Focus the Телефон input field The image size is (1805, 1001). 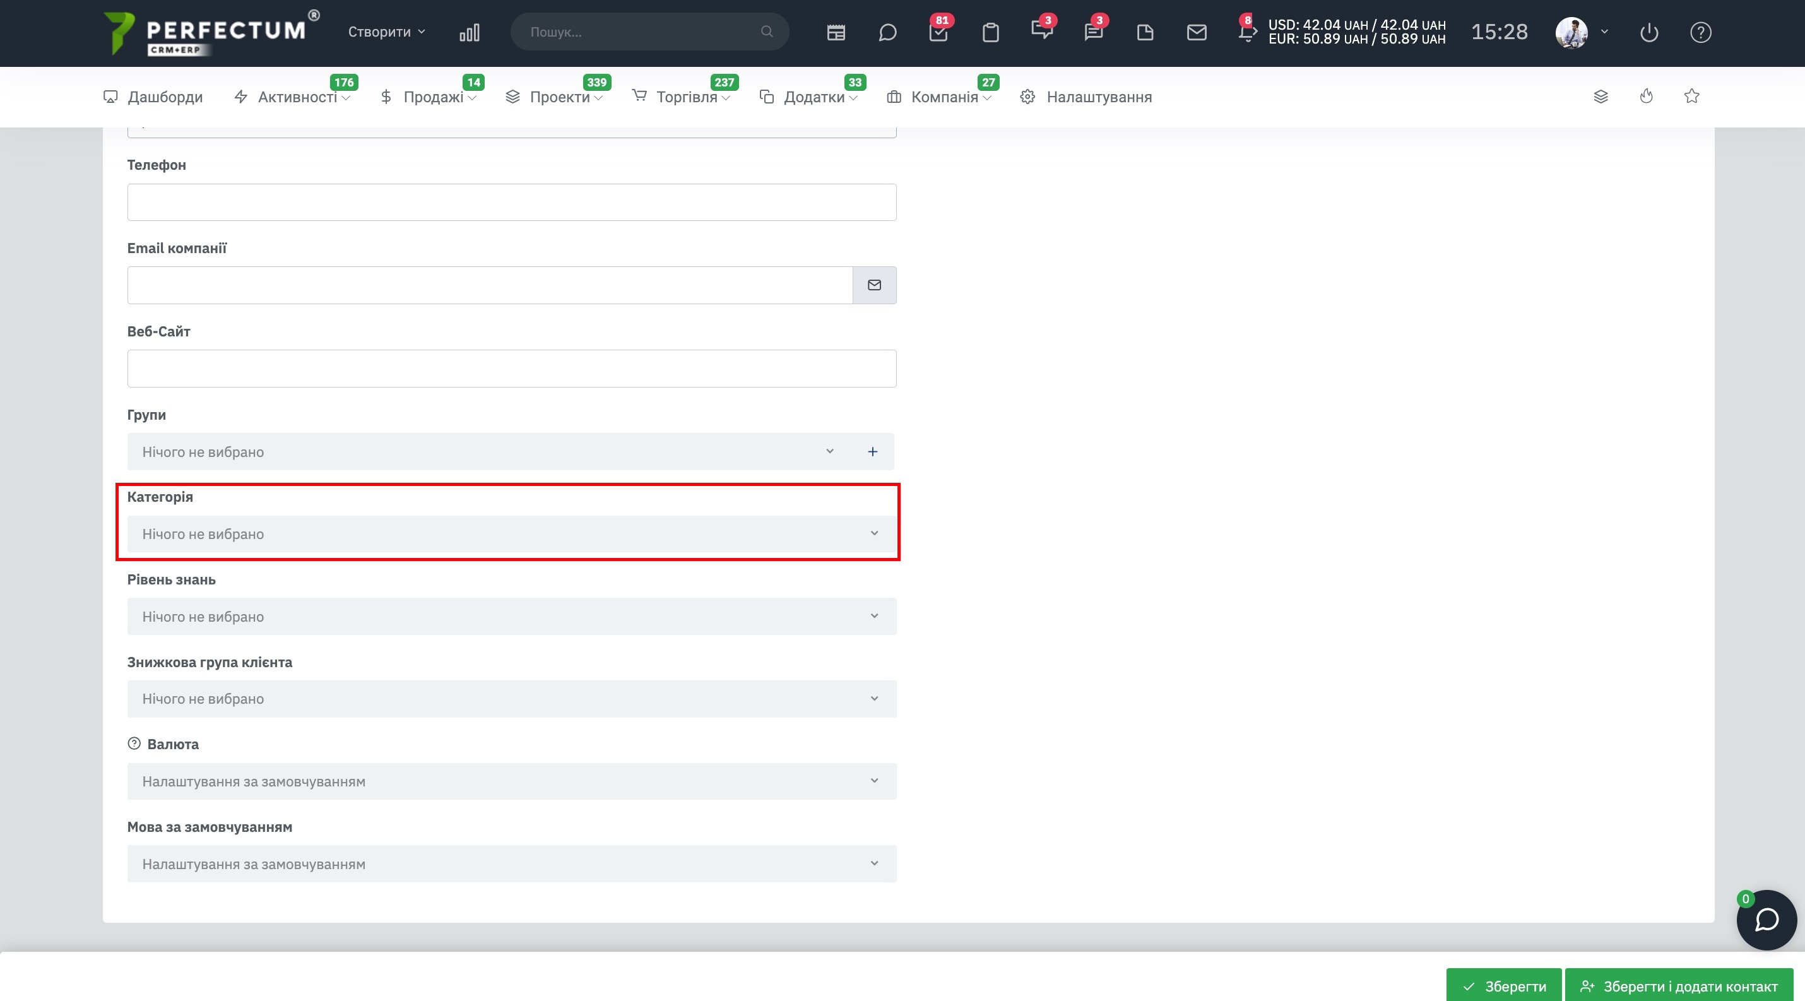point(511,203)
